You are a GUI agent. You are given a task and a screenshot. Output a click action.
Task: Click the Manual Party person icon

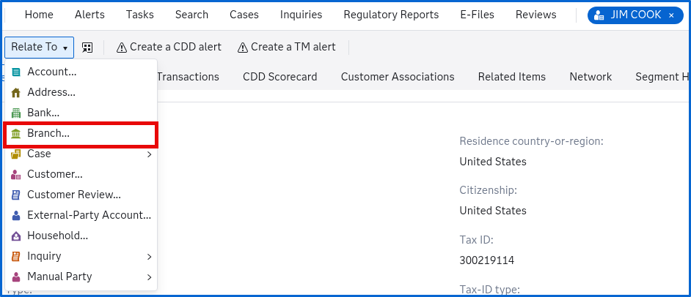pos(16,277)
